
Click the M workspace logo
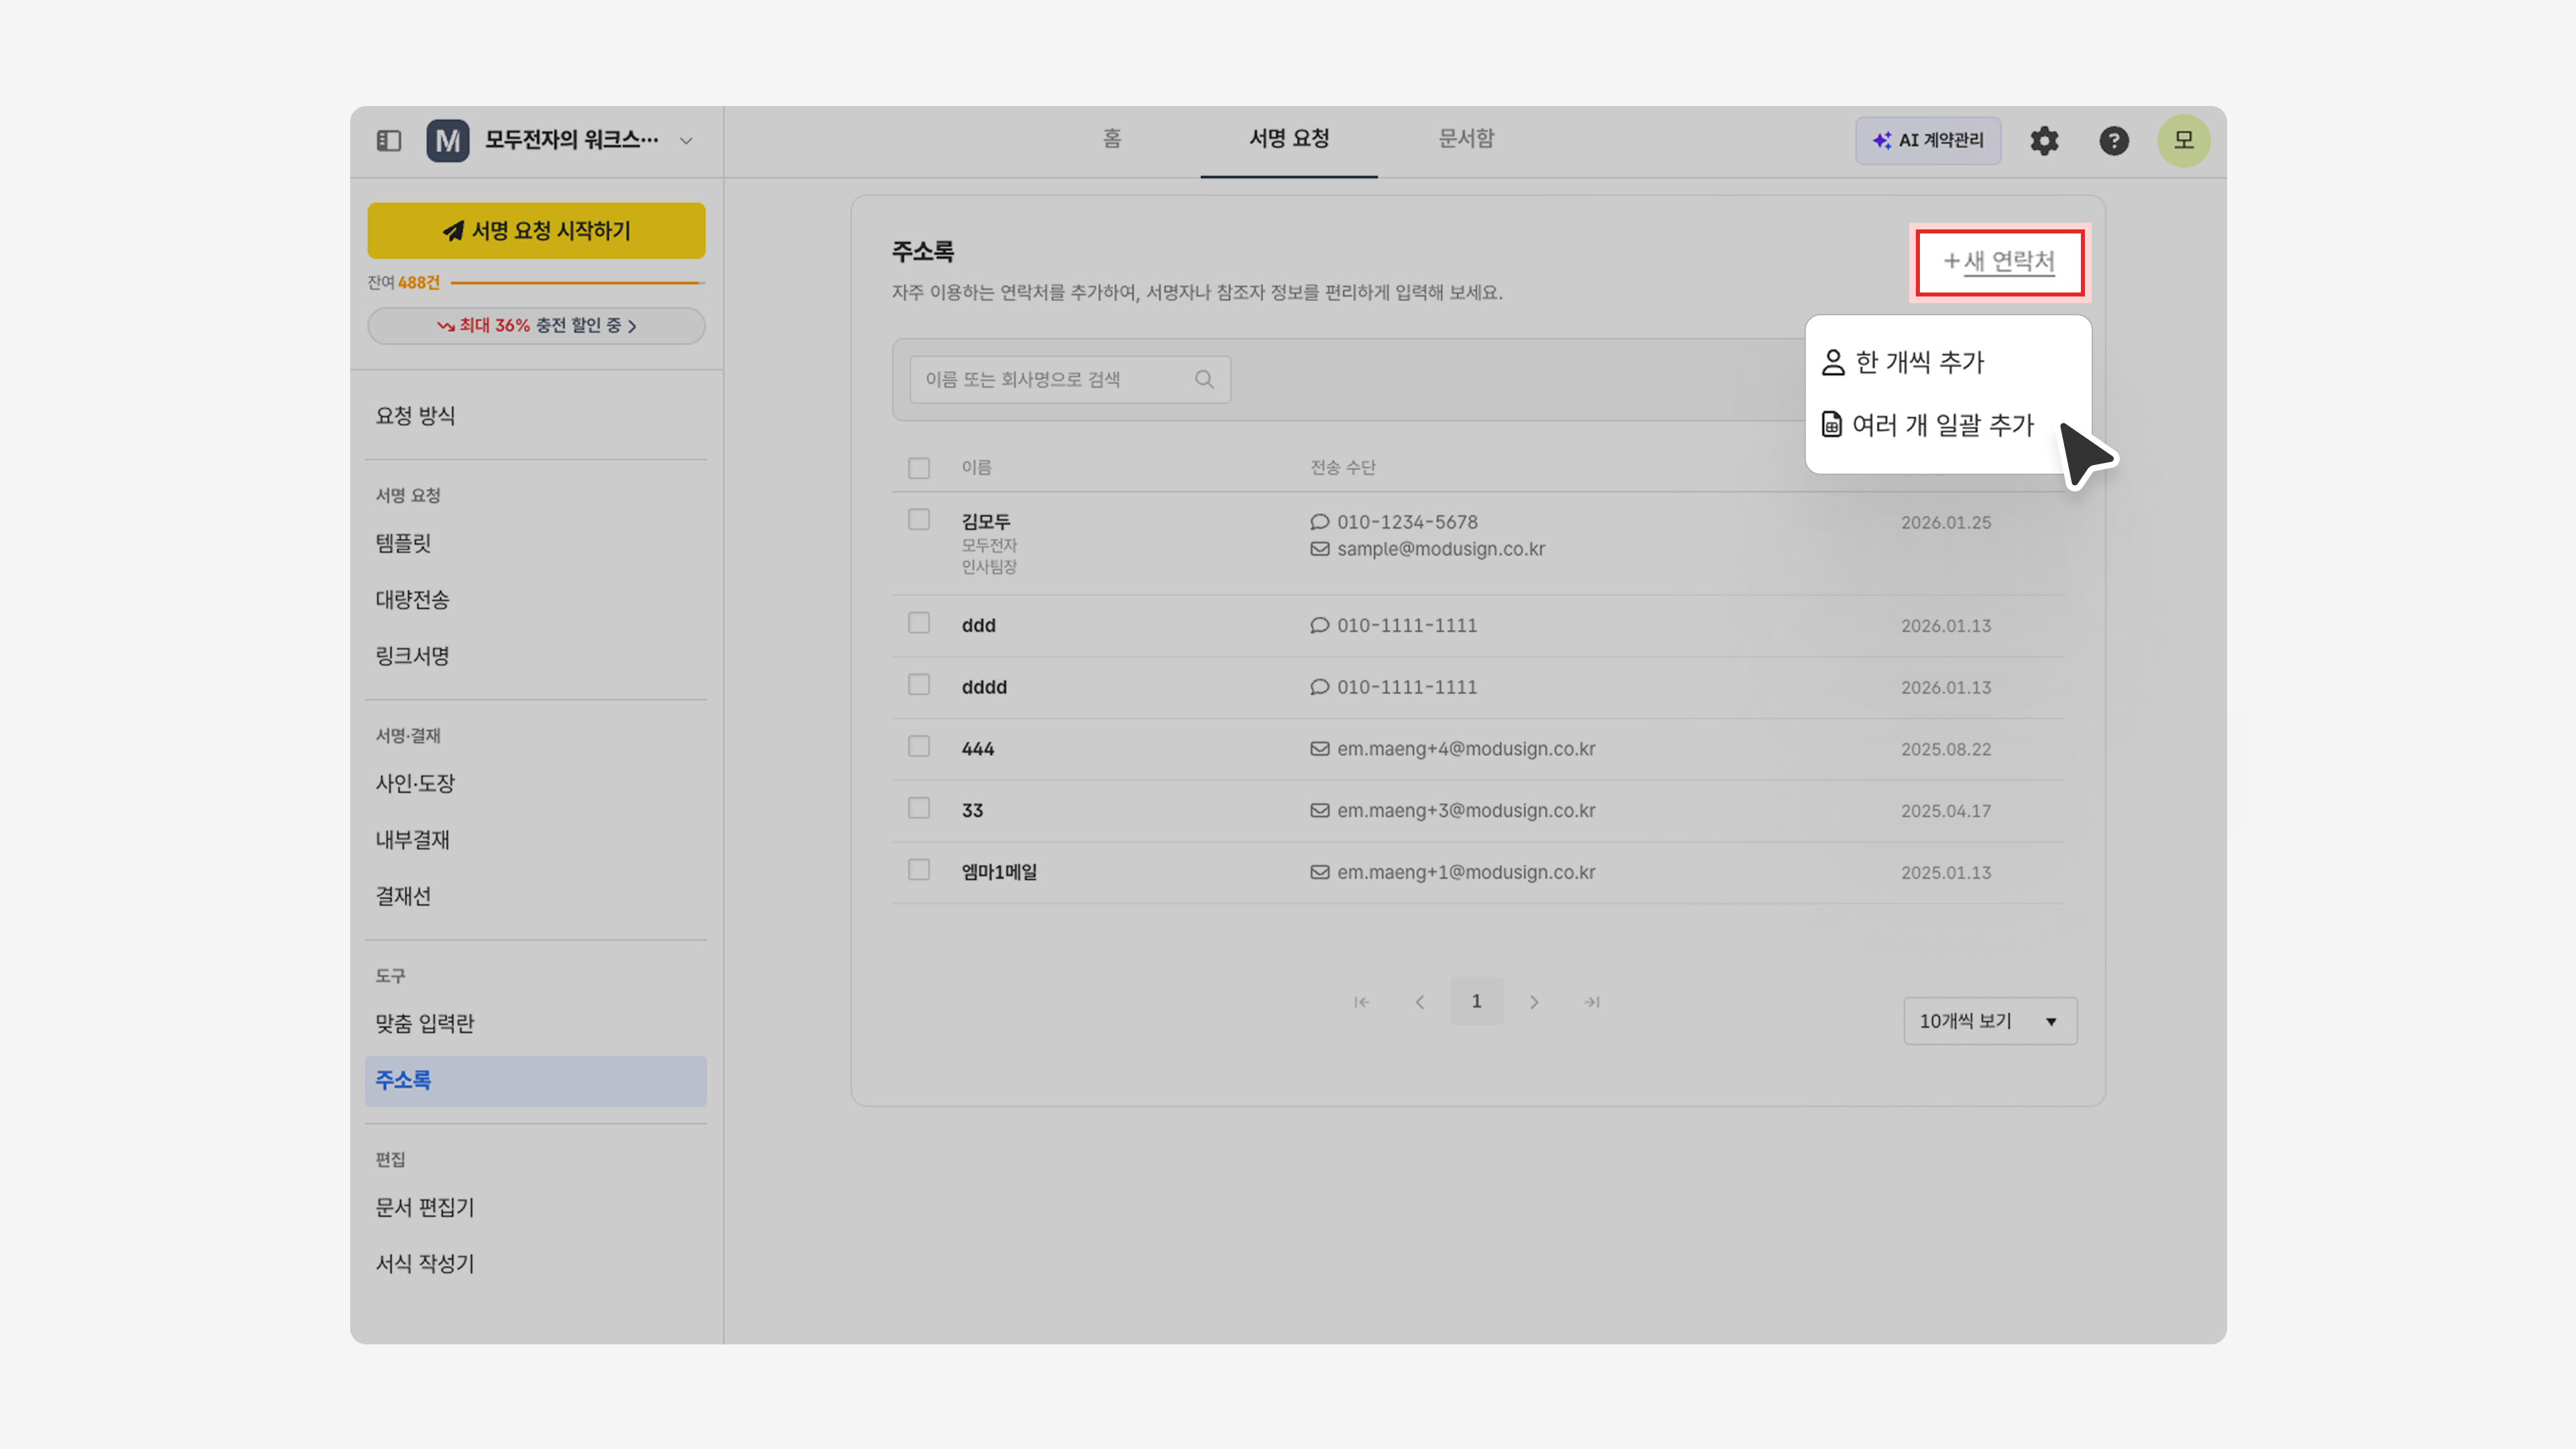pyautogui.click(x=447, y=141)
